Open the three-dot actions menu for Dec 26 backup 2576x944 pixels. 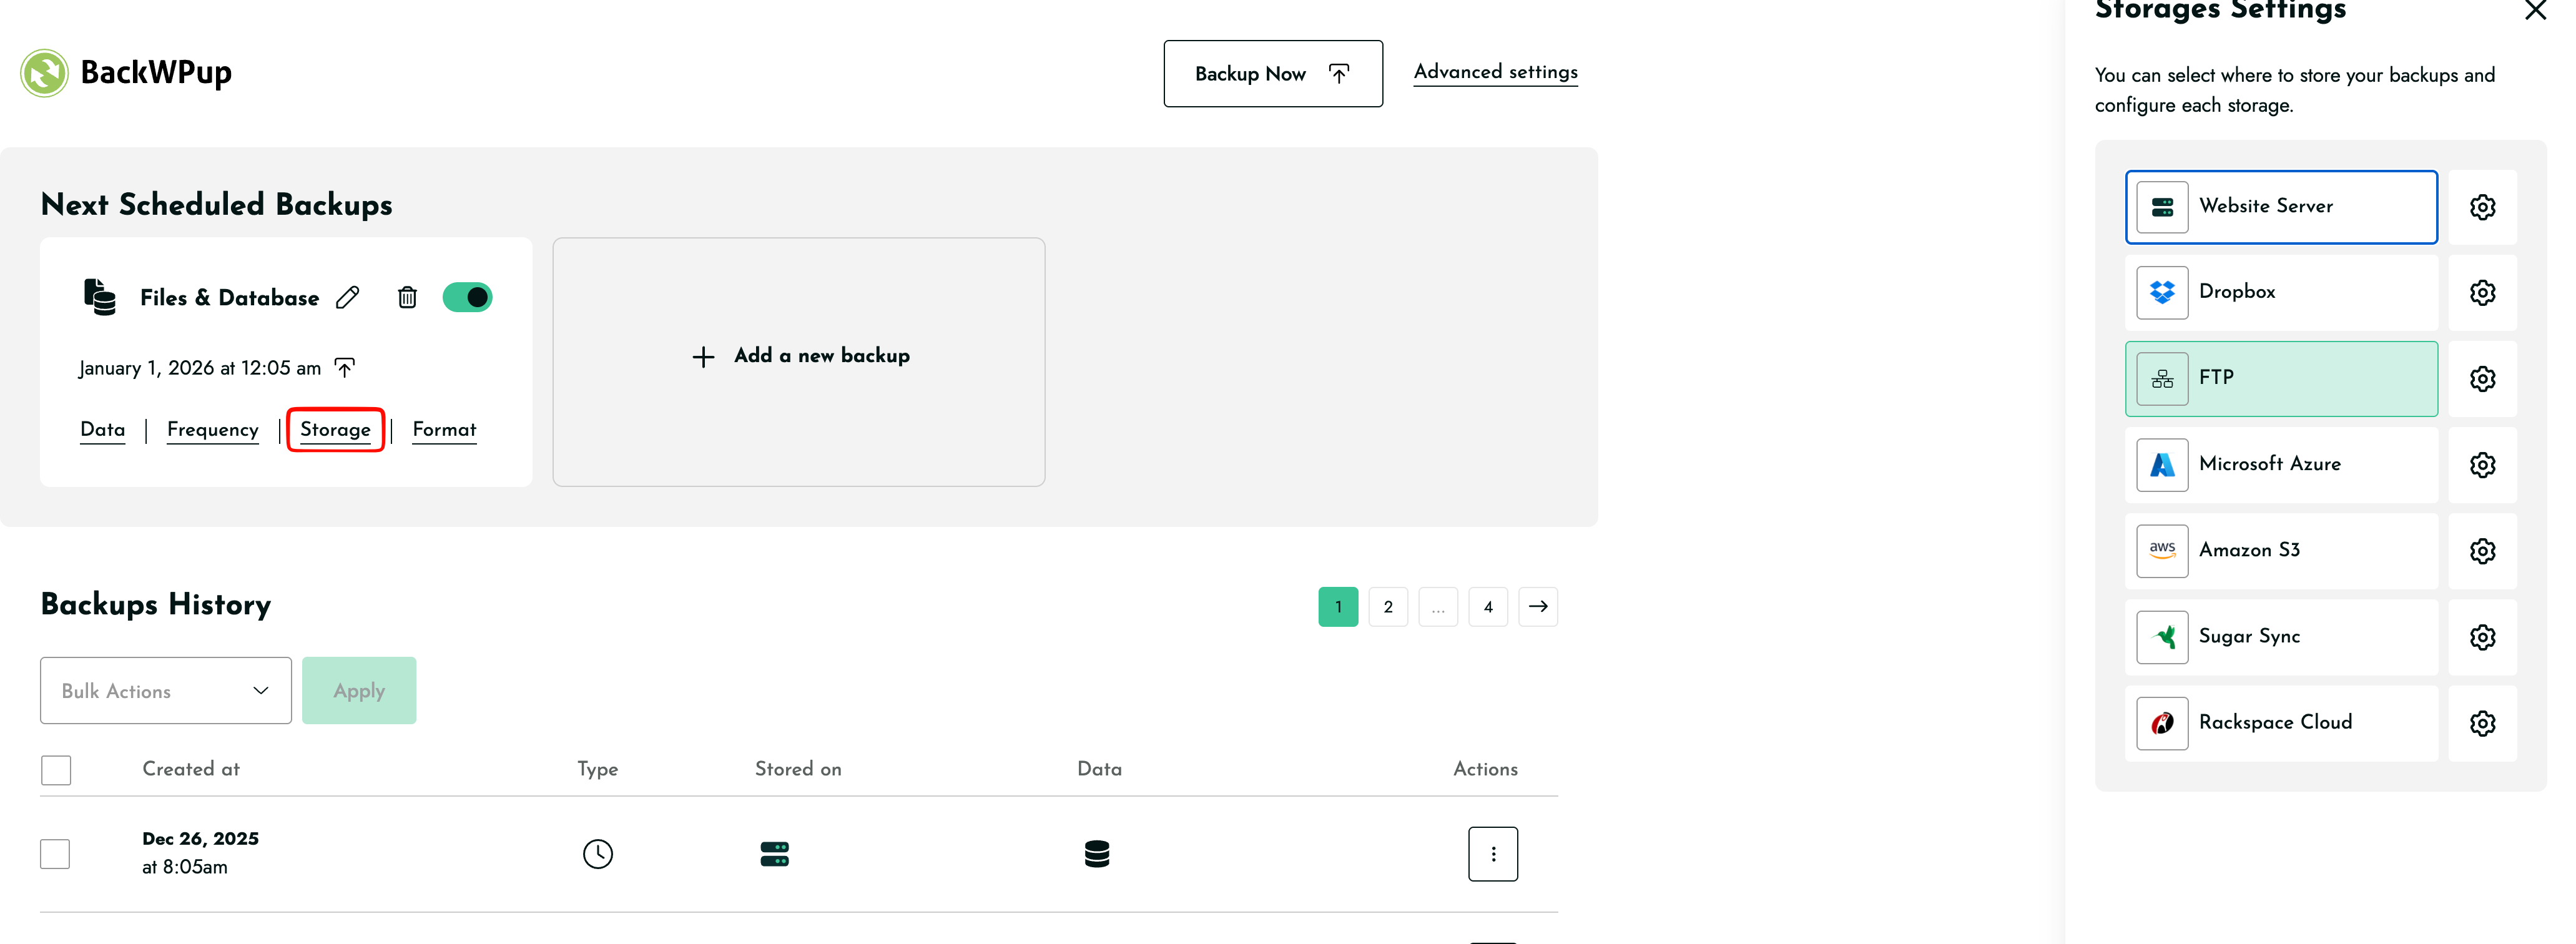pos(1492,853)
